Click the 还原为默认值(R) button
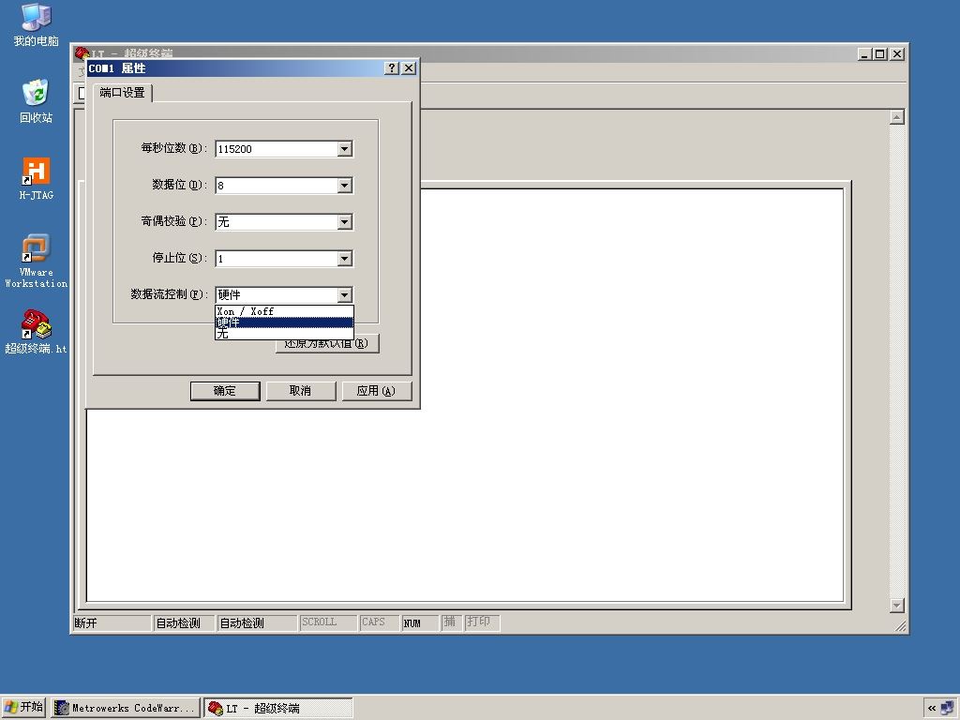This screenshot has width=960, height=720. (327, 344)
